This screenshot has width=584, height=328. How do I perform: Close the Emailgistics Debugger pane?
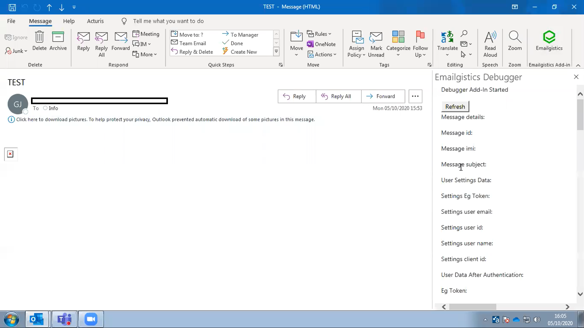(576, 77)
